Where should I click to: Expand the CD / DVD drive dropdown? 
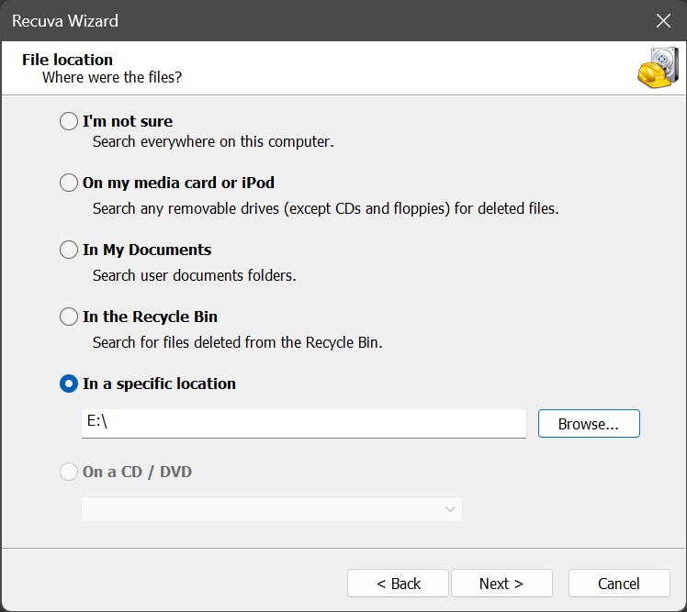pyautogui.click(x=271, y=509)
